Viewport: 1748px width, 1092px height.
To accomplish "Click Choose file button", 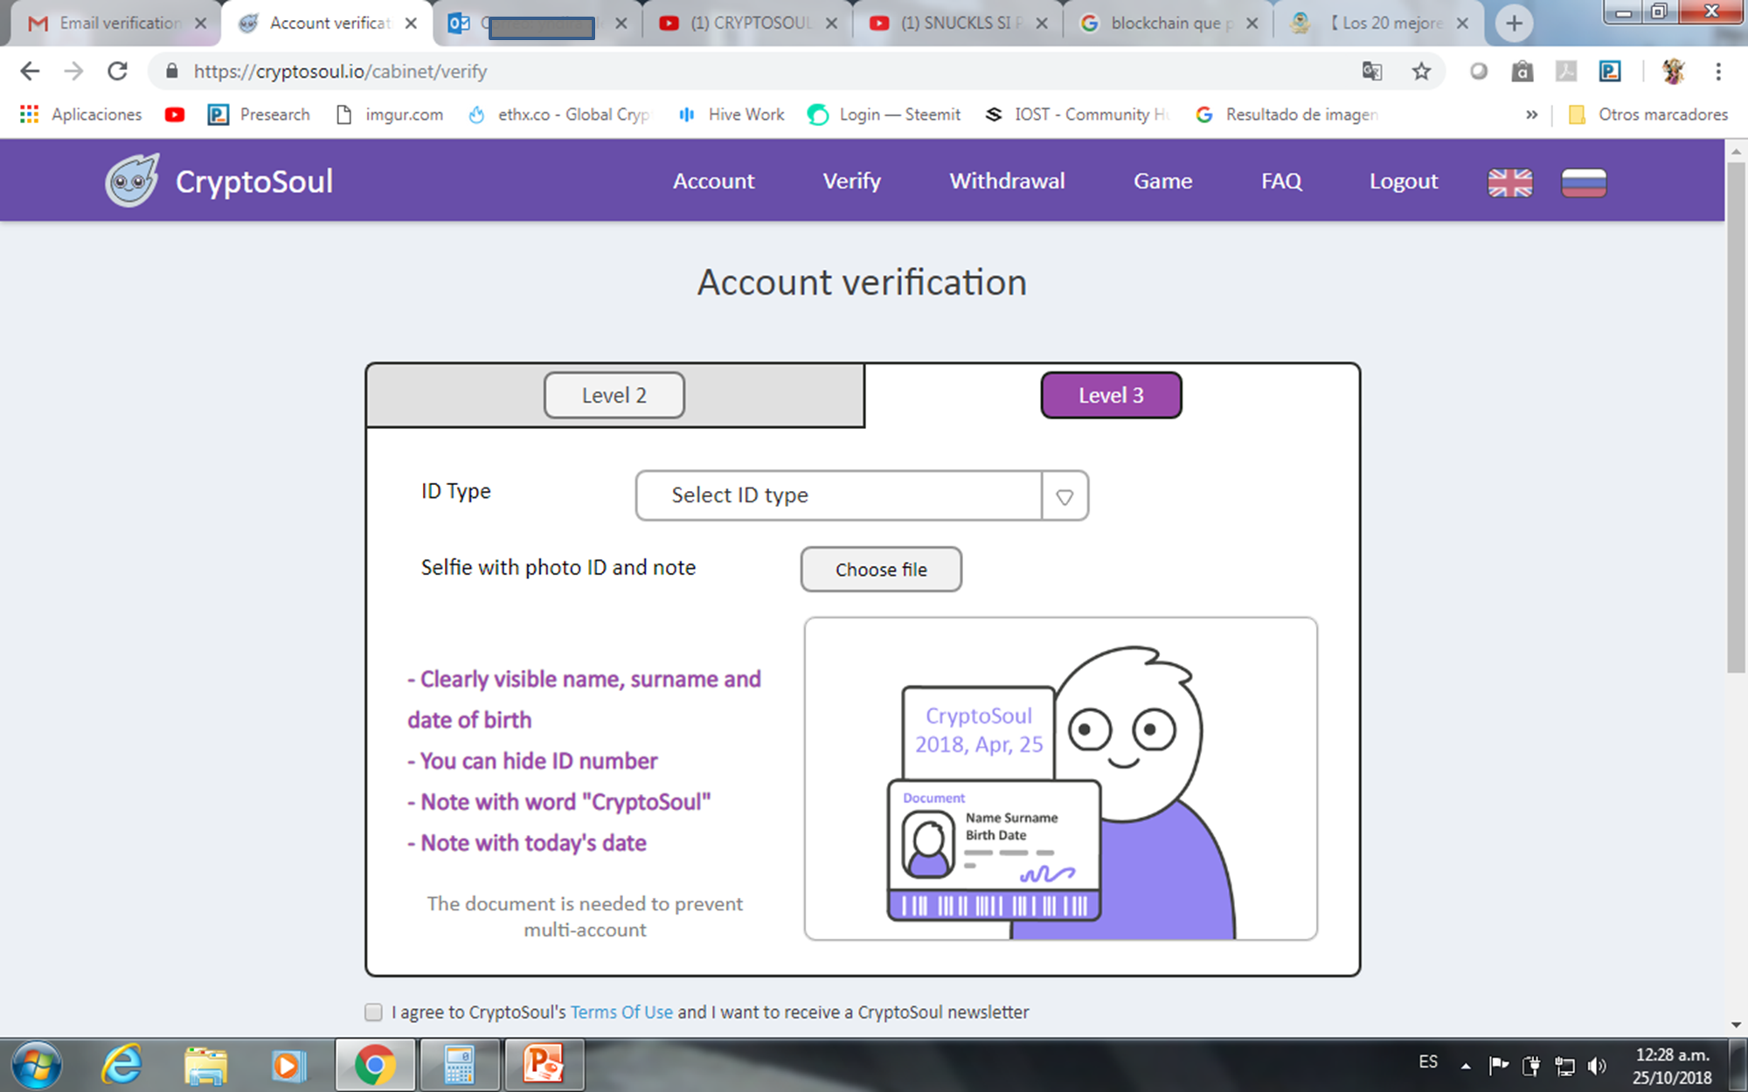I will coord(881,570).
